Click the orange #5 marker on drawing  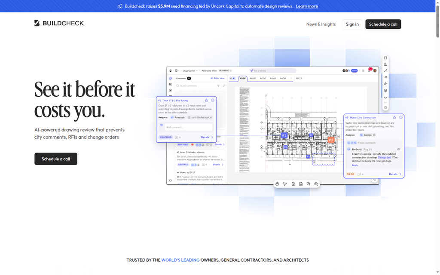331,140
